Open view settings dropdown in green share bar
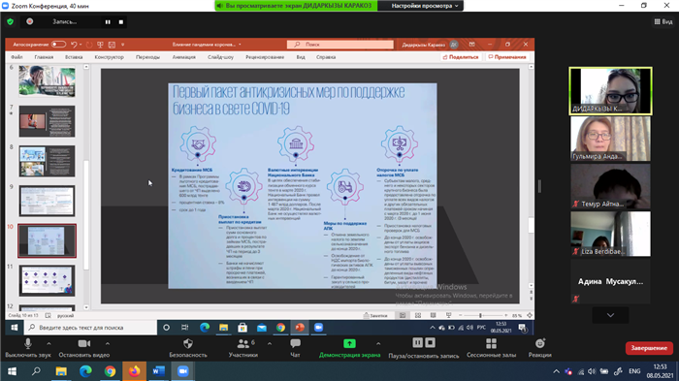Screen dimensions: 679x381 [x=424, y=6]
